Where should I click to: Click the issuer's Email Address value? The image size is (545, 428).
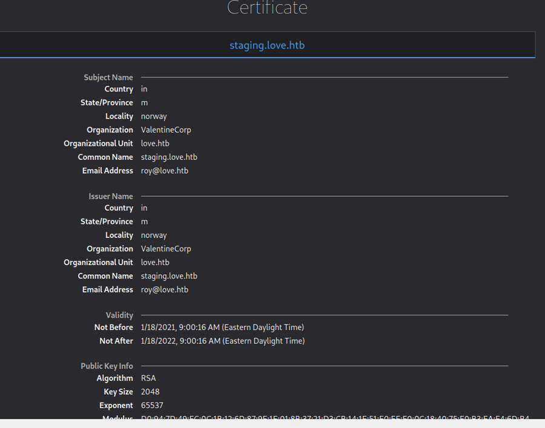point(165,290)
